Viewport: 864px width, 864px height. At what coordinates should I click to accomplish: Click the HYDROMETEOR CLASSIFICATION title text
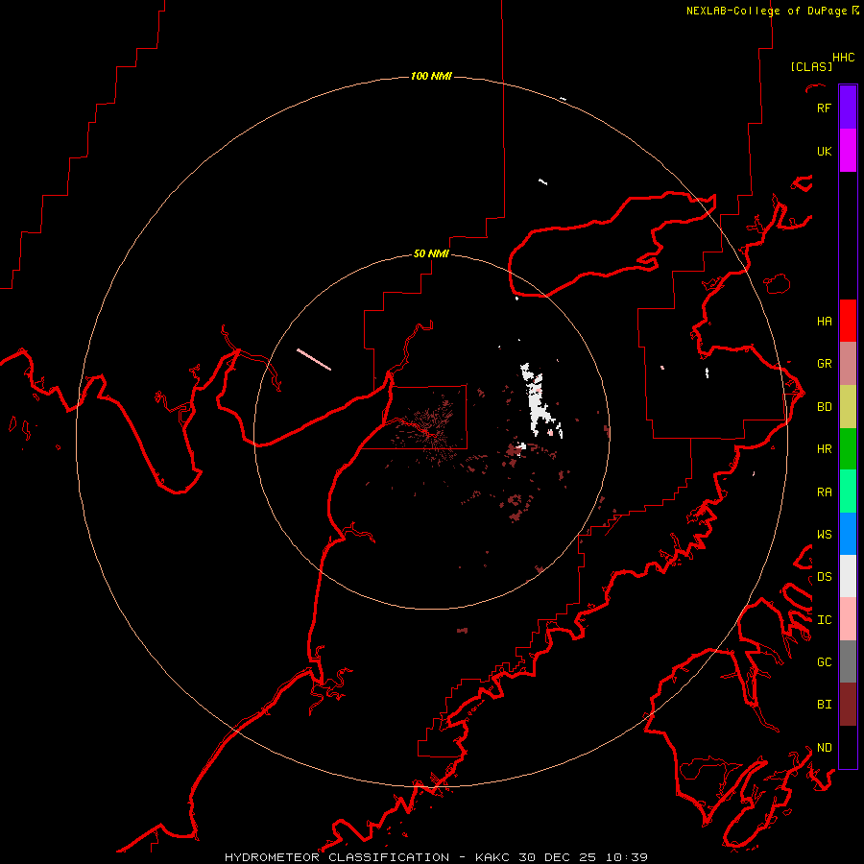[337, 857]
